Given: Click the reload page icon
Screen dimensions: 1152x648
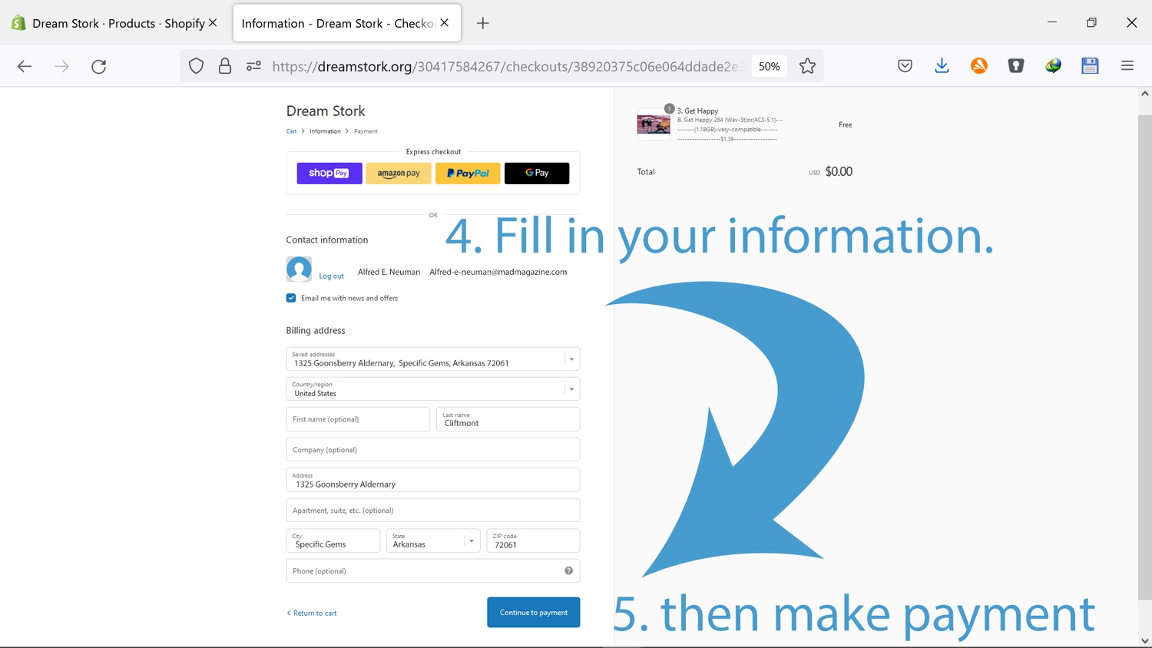Looking at the screenshot, I should 98,67.
